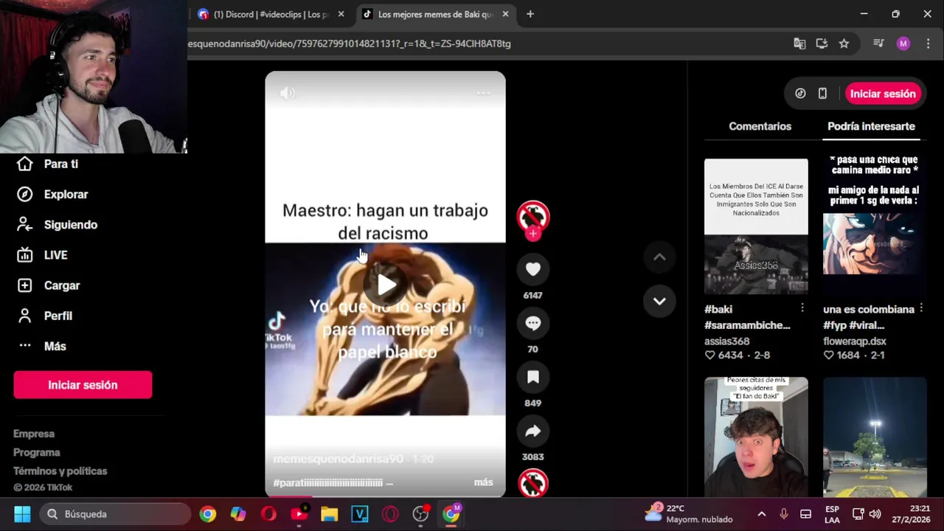Click the translate page icon

pyautogui.click(x=799, y=44)
